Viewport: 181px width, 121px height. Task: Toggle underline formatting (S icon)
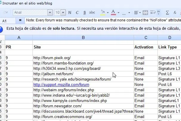[85, 12]
